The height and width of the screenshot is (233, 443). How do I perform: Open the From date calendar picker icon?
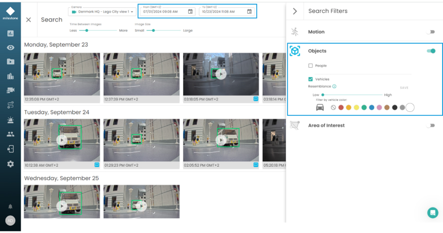click(190, 12)
